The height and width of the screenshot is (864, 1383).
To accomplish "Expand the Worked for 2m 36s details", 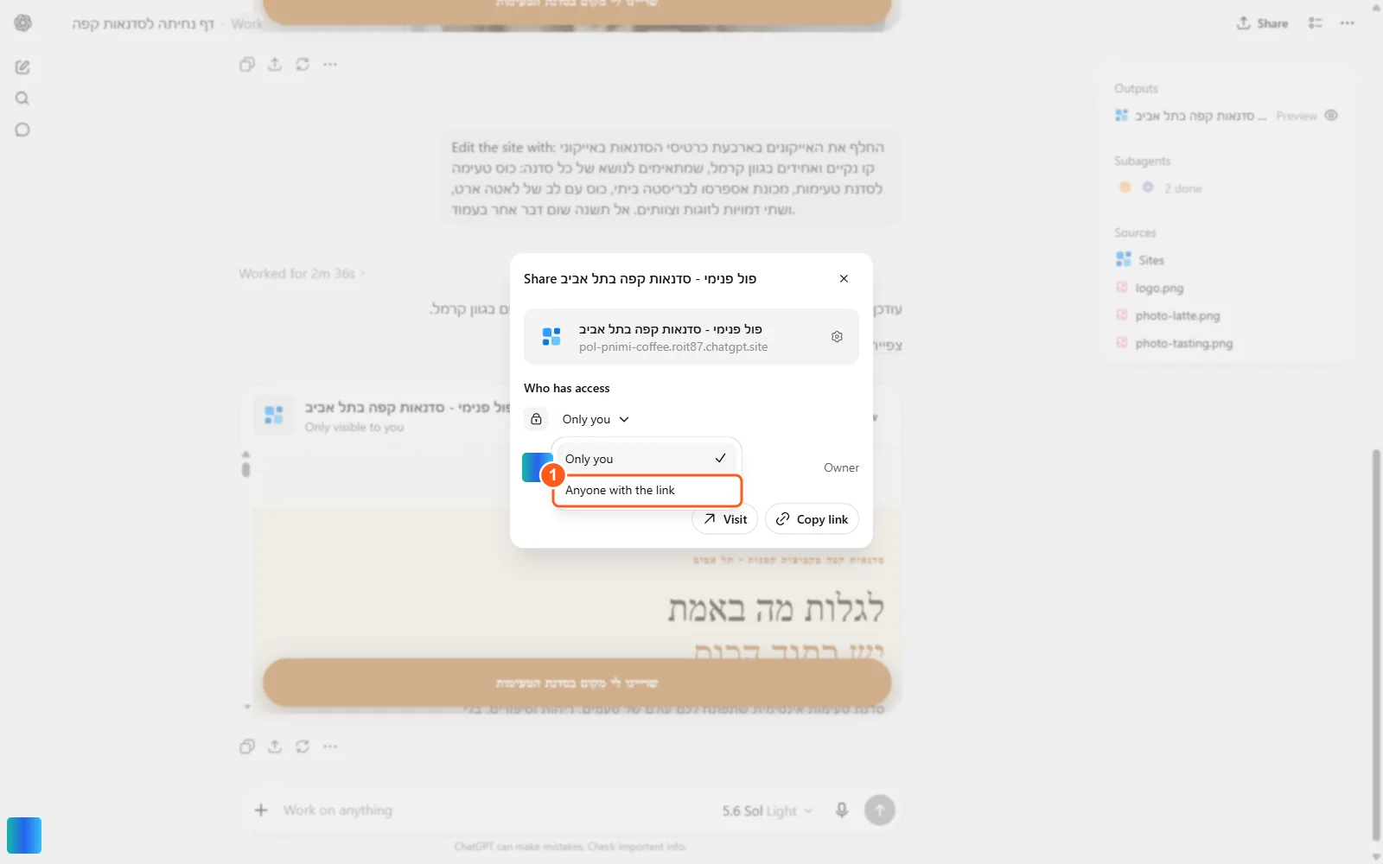I will click(x=302, y=273).
